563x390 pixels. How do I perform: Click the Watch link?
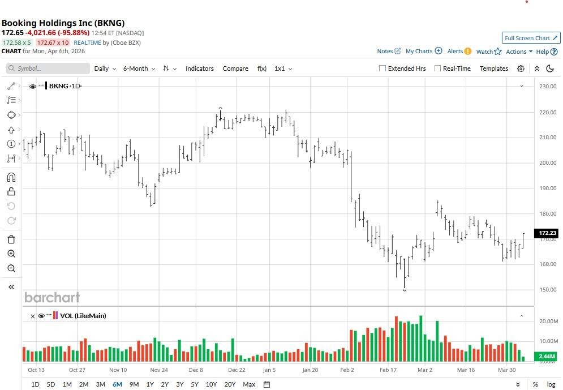click(x=484, y=52)
